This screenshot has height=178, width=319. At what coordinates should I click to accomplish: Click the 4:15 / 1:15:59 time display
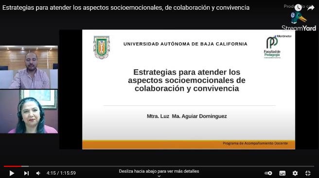[x=61, y=173]
